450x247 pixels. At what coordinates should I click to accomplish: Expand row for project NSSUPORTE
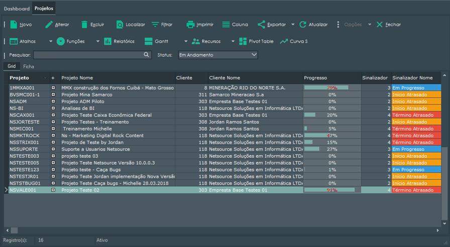[53, 149]
